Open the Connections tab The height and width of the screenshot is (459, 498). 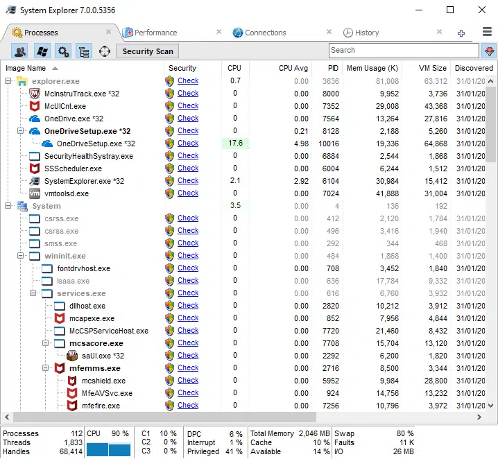pos(265,33)
